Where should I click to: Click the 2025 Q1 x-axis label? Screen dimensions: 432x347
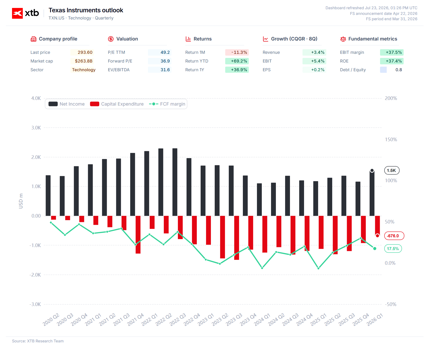click(318, 319)
